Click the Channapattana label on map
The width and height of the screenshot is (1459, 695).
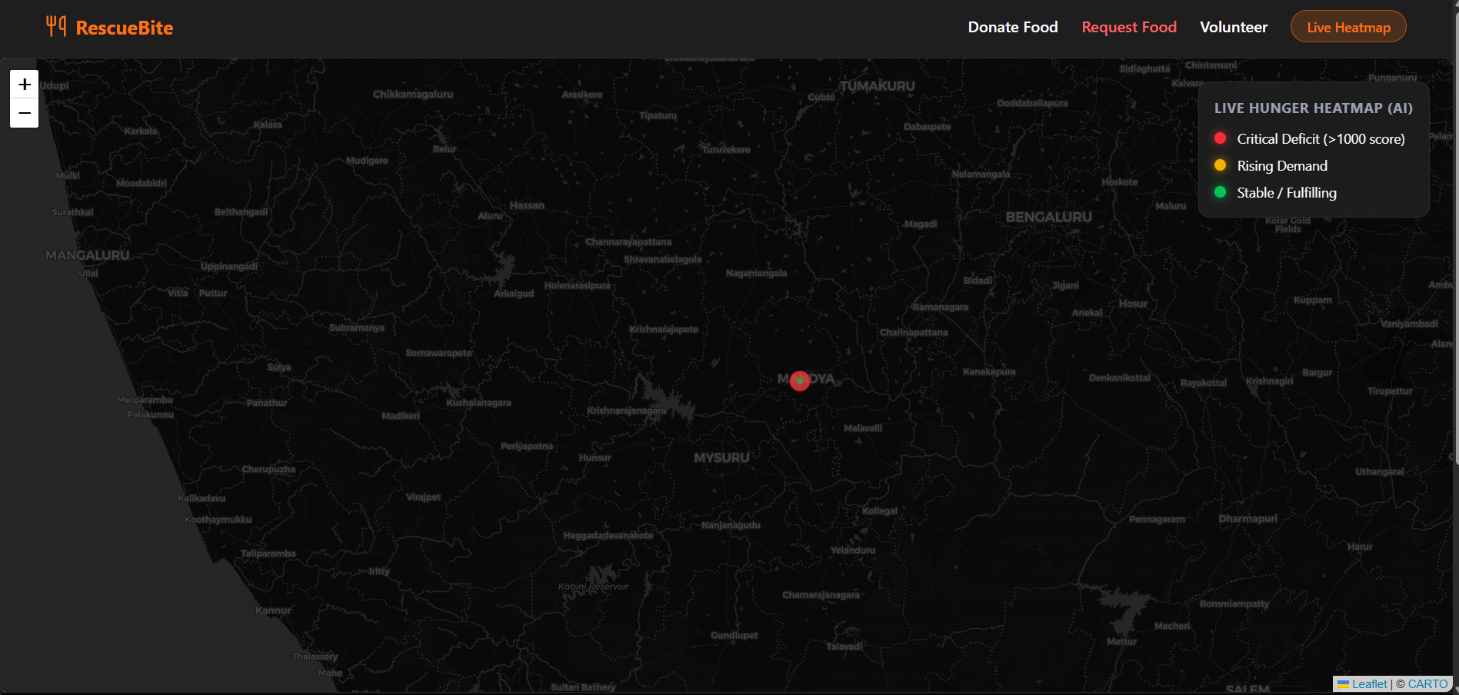pos(914,332)
